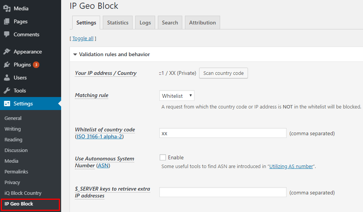The image size is (363, 212).
Task: Go to Reading settings submenu
Action: click(13, 139)
